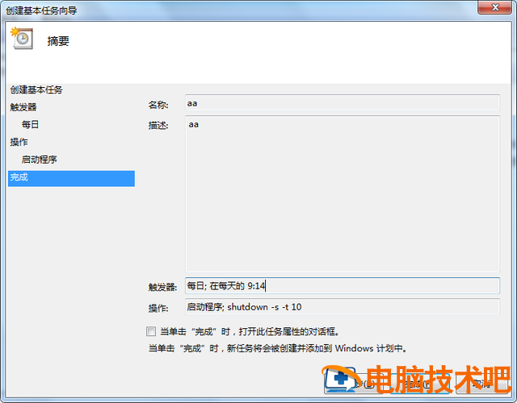This screenshot has height=403, width=517.
Task: Select 操作 step in sidebar
Action: coord(19,142)
